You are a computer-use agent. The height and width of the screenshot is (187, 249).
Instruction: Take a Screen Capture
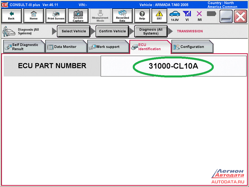(78, 16)
